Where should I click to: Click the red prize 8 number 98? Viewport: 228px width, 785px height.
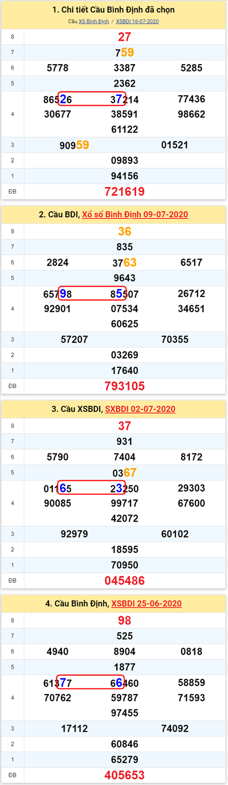124,620
